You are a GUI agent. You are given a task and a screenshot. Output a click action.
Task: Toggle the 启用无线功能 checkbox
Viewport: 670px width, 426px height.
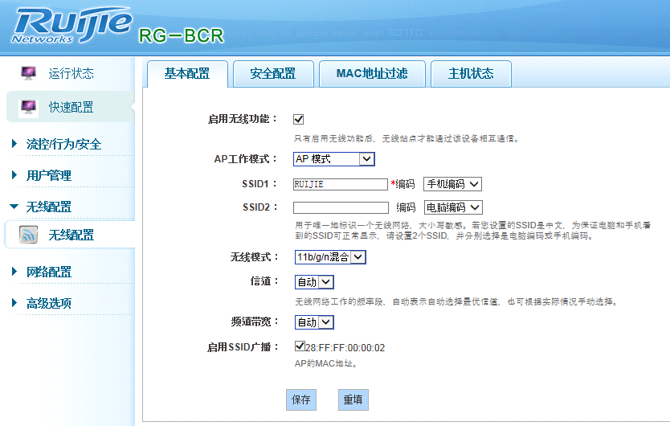point(299,119)
